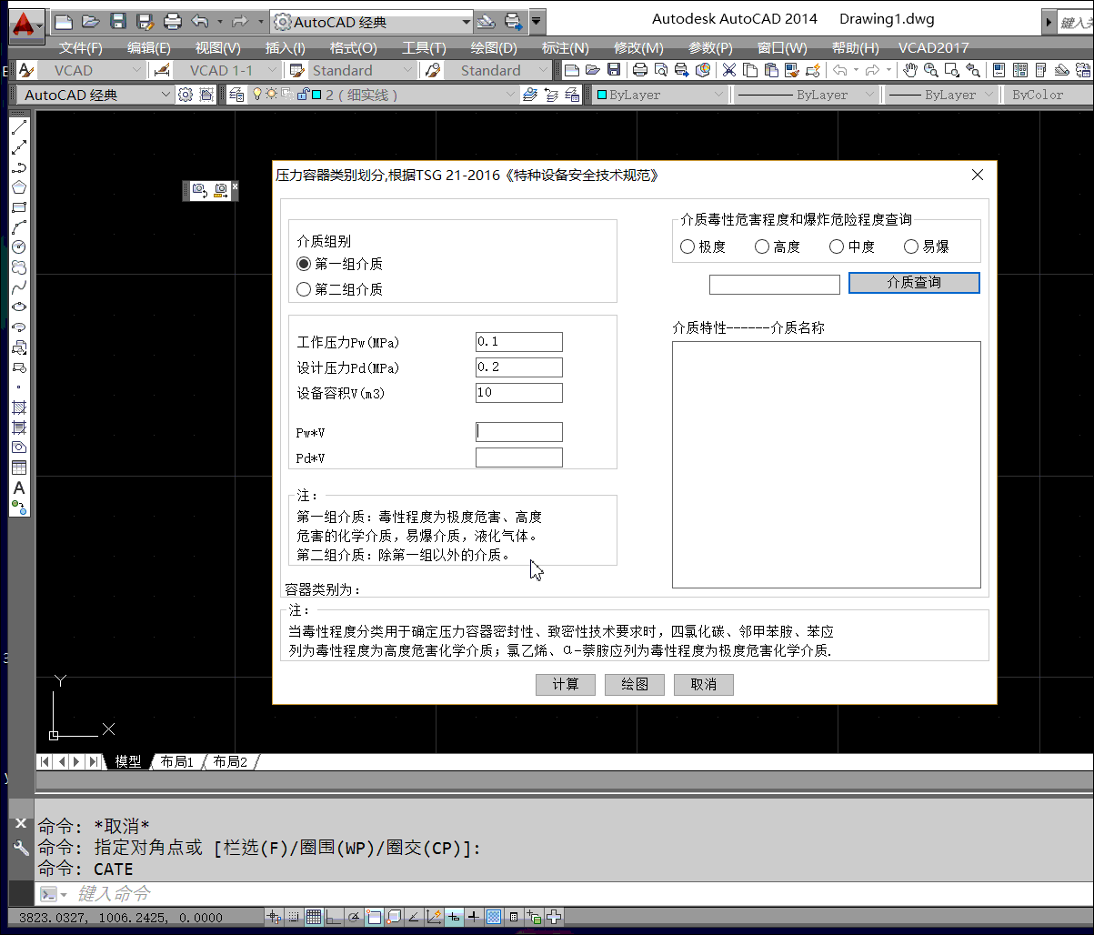Viewport: 1094px width, 935px height.
Task: Choose the 极度 toxicity radio option
Action: pos(688,246)
